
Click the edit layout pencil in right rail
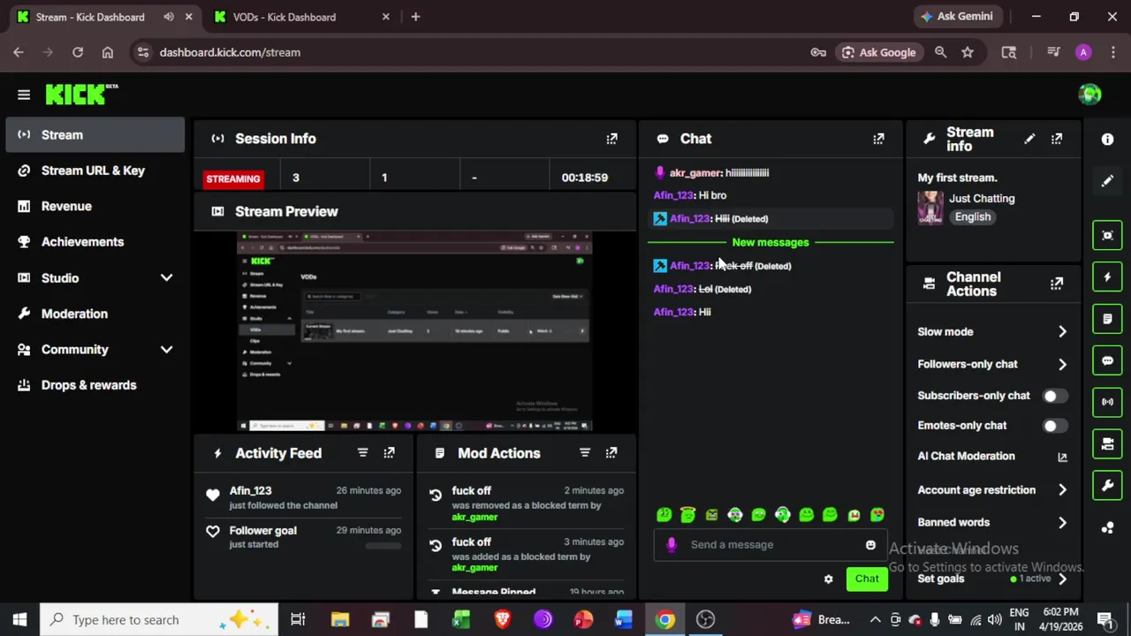(x=1107, y=181)
